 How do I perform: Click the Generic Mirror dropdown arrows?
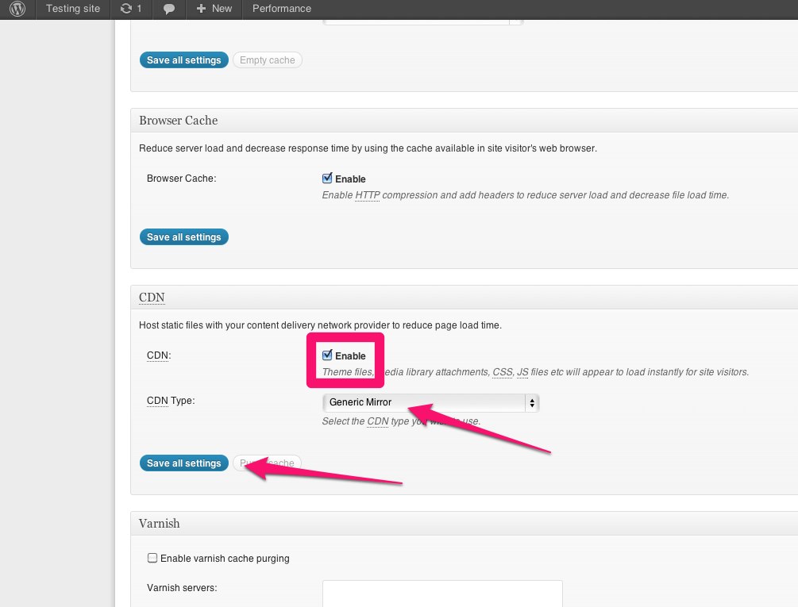pyautogui.click(x=531, y=402)
